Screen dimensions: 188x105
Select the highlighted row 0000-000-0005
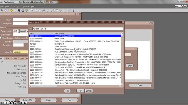pyautogui.click(x=75, y=36)
